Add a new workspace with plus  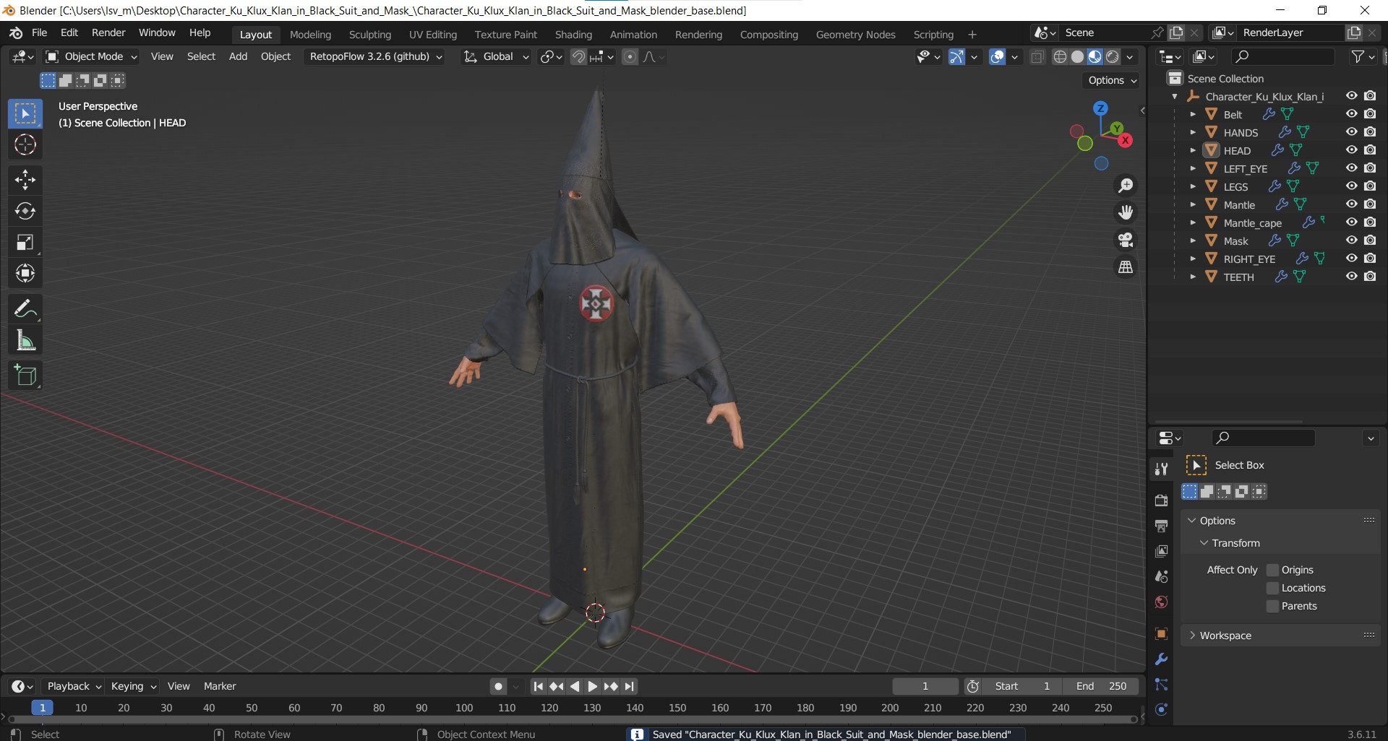coord(972,35)
